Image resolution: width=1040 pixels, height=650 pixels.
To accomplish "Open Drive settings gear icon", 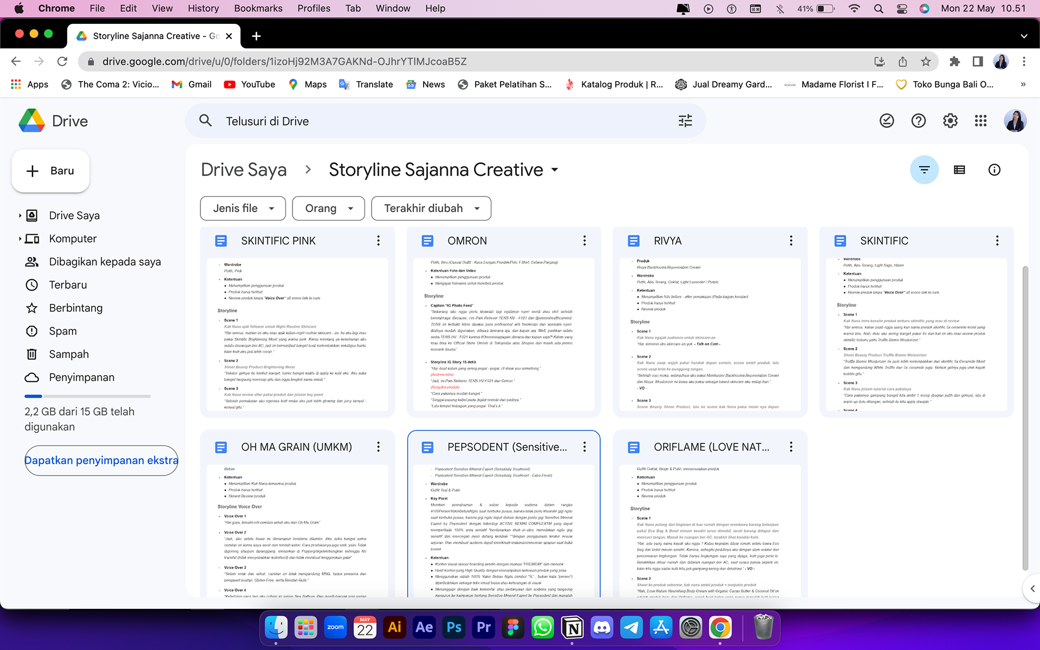I will (950, 121).
